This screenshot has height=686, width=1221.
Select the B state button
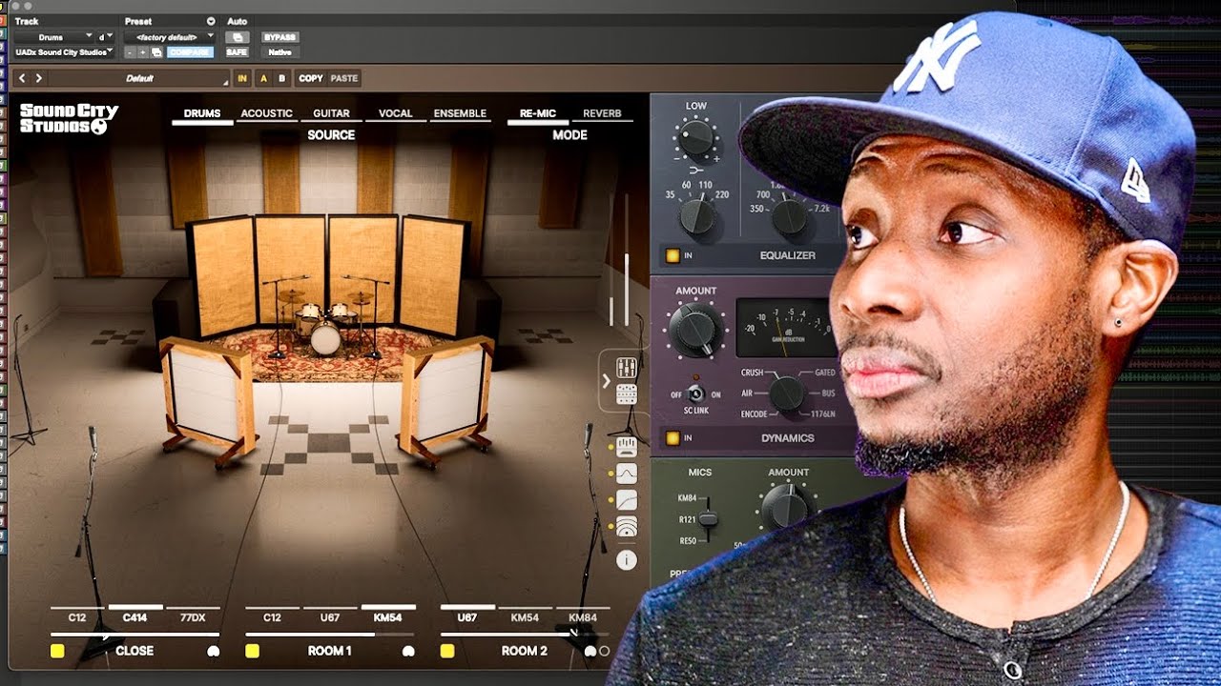(282, 78)
